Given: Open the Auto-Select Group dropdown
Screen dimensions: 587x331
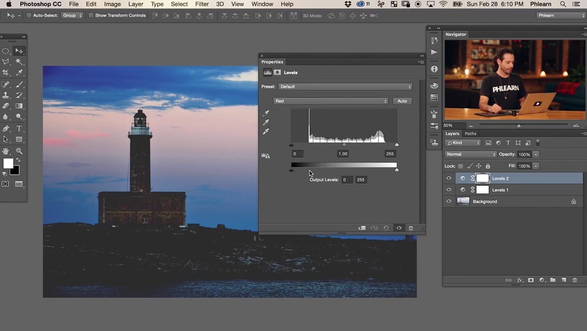Looking at the screenshot, I should click(72, 16).
